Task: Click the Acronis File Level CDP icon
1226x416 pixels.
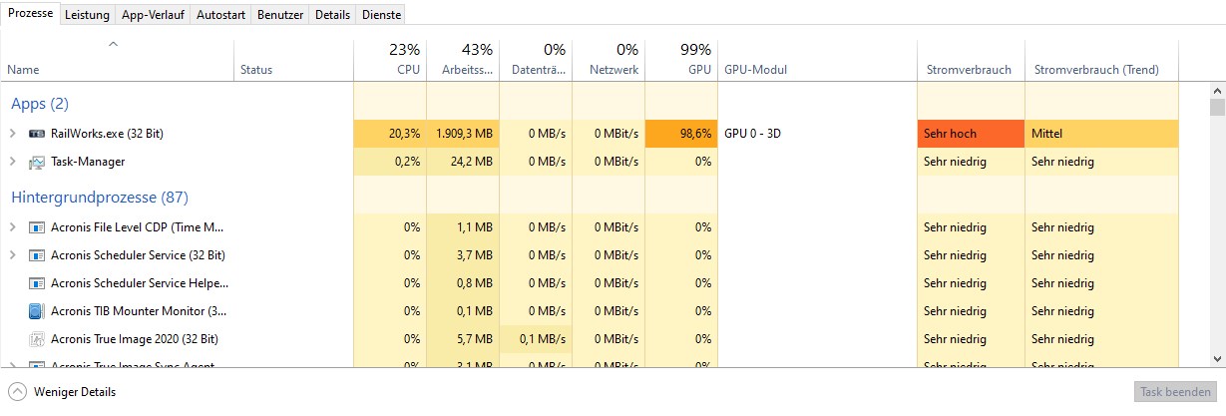Action: [37, 227]
